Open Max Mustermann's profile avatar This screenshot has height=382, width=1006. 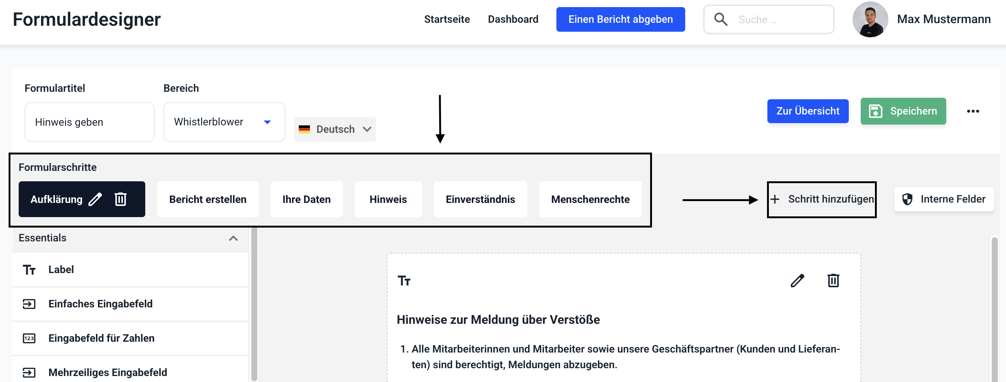click(870, 19)
